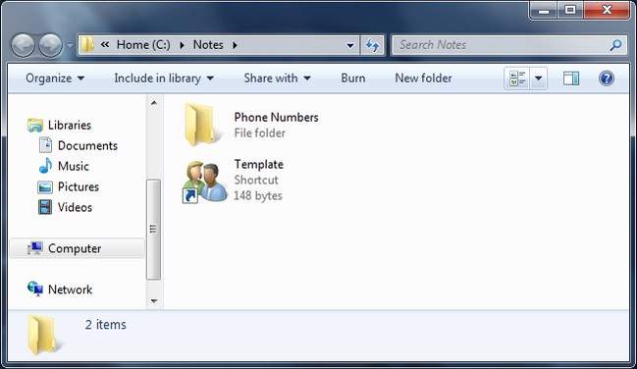
Task: Open recent pages dropdown beside Forward button
Action: point(70,45)
